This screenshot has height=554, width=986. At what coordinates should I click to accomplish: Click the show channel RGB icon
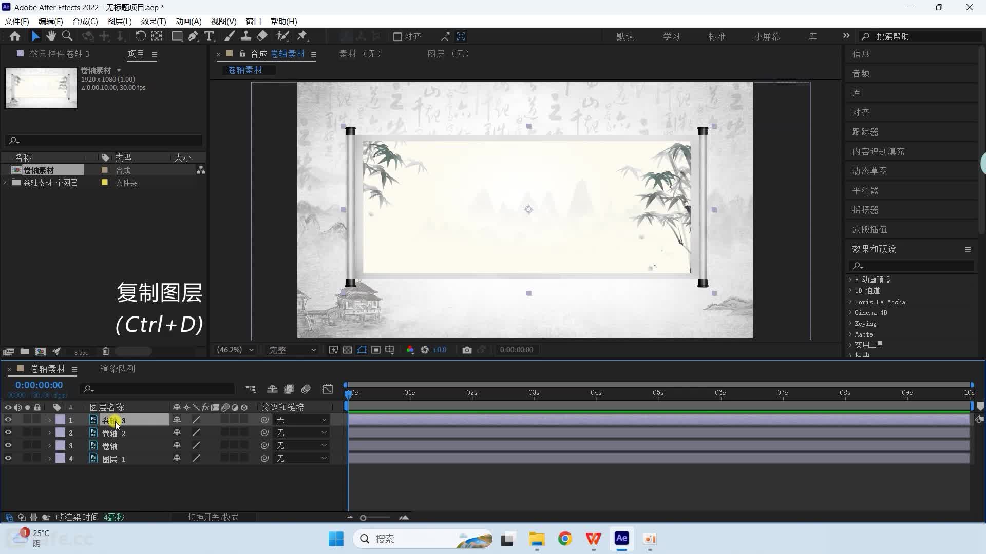click(410, 350)
